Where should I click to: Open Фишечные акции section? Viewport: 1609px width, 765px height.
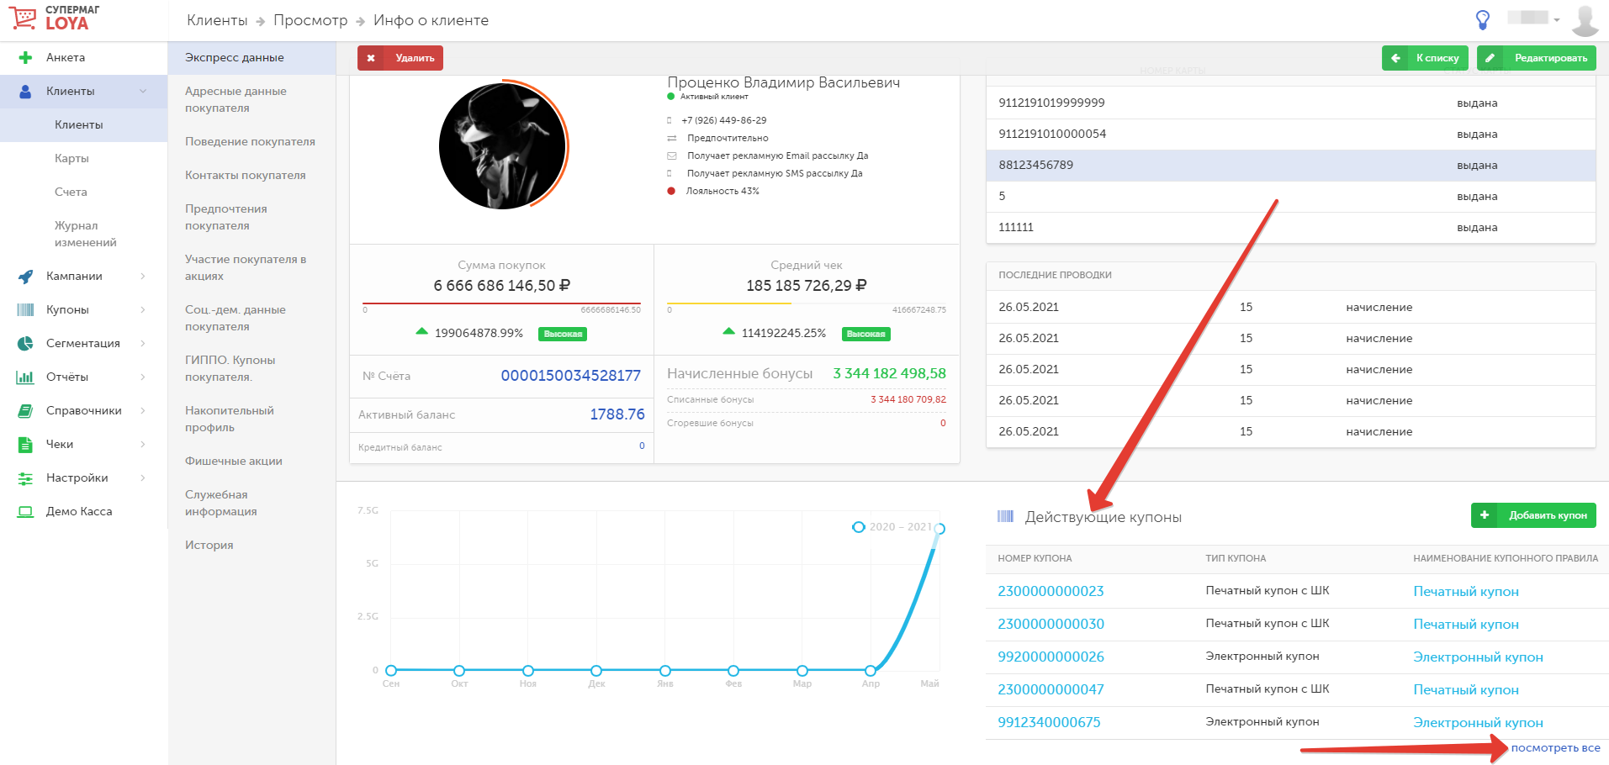(x=251, y=462)
